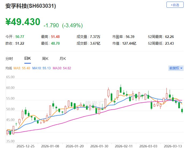Click the 市值 value 127.44亿
This screenshot has height=149, width=189.
(129, 43)
